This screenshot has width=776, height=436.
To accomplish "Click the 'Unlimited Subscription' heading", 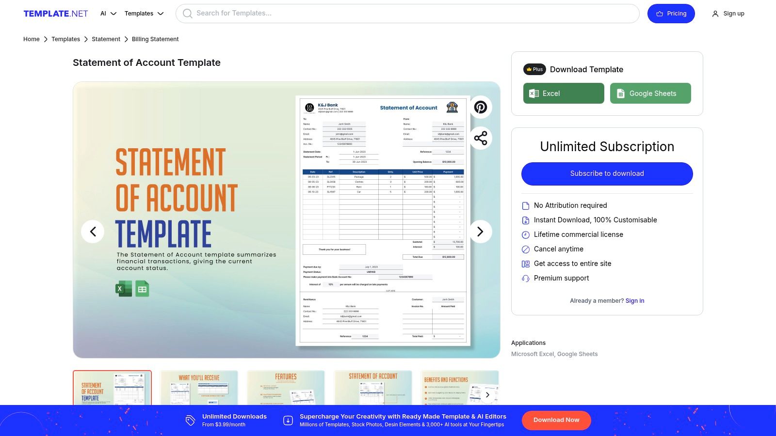I will (x=607, y=147).
